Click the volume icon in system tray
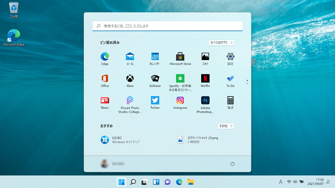 pyautogui.click(x=295, y=181)
